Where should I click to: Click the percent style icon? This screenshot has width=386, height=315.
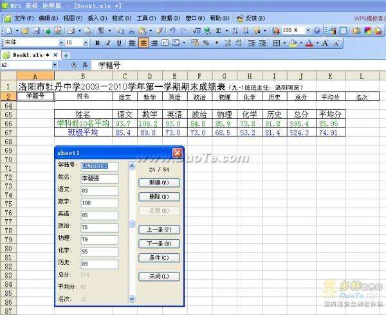pos(206,42)
